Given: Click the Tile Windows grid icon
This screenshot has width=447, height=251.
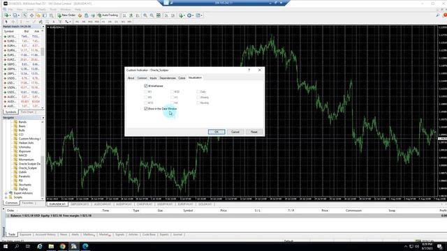Looking at the screenshot, I should click(159, 15).
